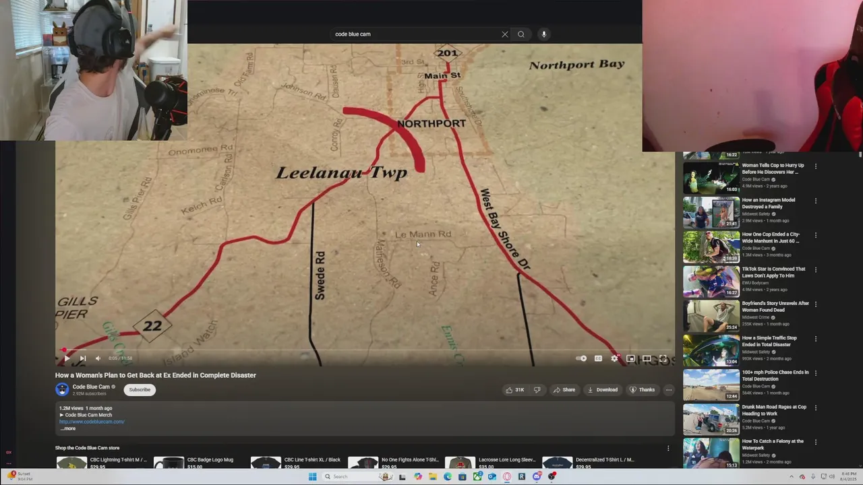
Task: Open more actions menu beside Thanks
Action: coord(668,389)
